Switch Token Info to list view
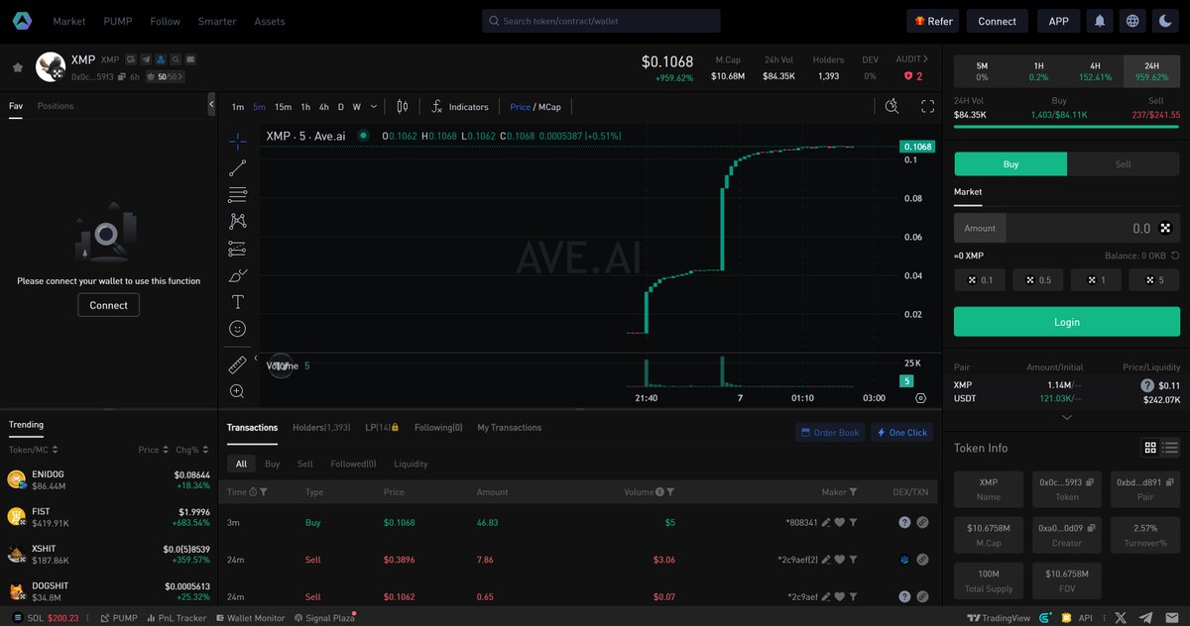The image size is (1190, 626). [x=1171, y=448]
